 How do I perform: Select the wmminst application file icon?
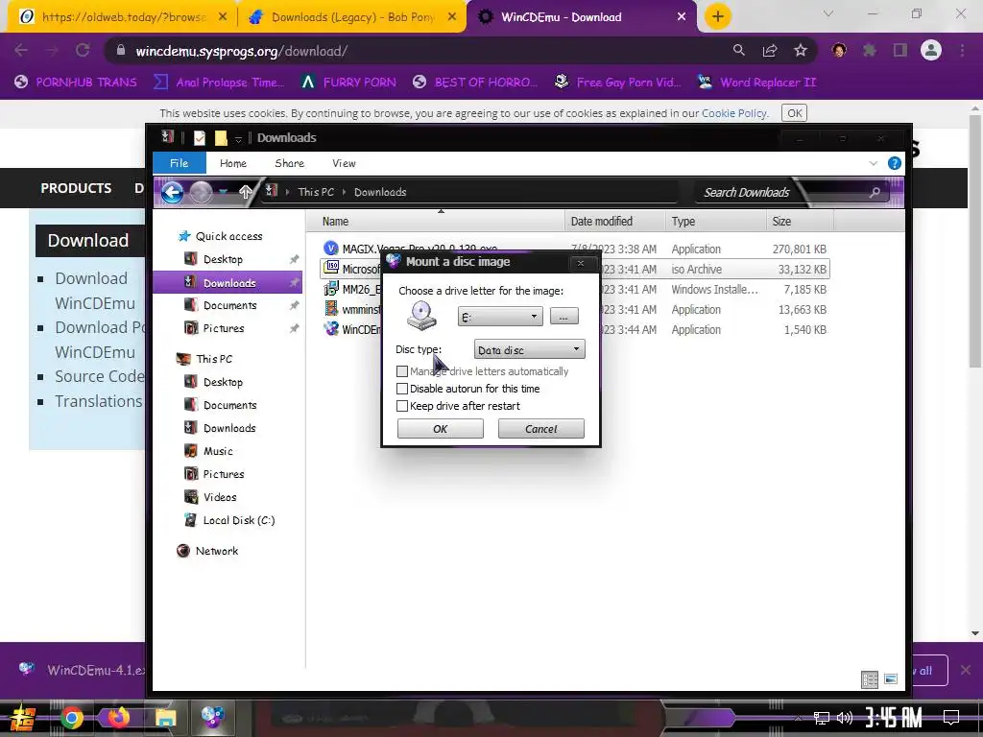click(331, 309)
